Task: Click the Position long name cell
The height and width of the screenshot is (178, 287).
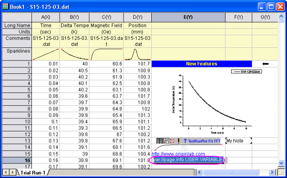Action: [138, 25]
